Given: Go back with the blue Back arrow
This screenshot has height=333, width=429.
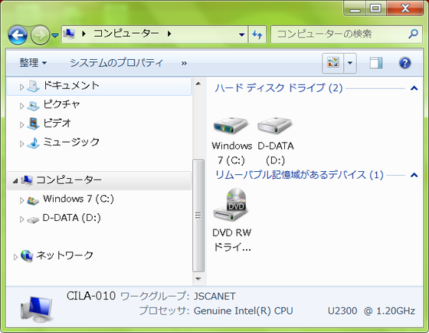Looking at the screenshot, I should click(x=18, y=35).
